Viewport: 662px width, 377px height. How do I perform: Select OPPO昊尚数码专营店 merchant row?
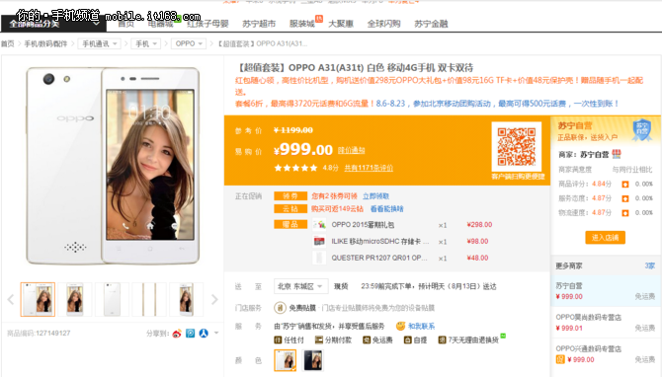coord(606,322)
